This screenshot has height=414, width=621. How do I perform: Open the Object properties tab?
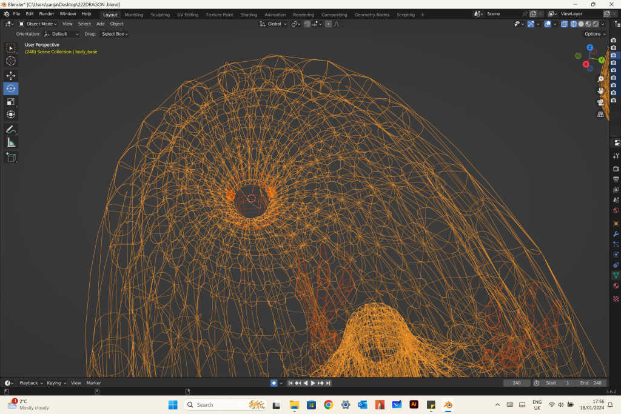click(616, 224)
